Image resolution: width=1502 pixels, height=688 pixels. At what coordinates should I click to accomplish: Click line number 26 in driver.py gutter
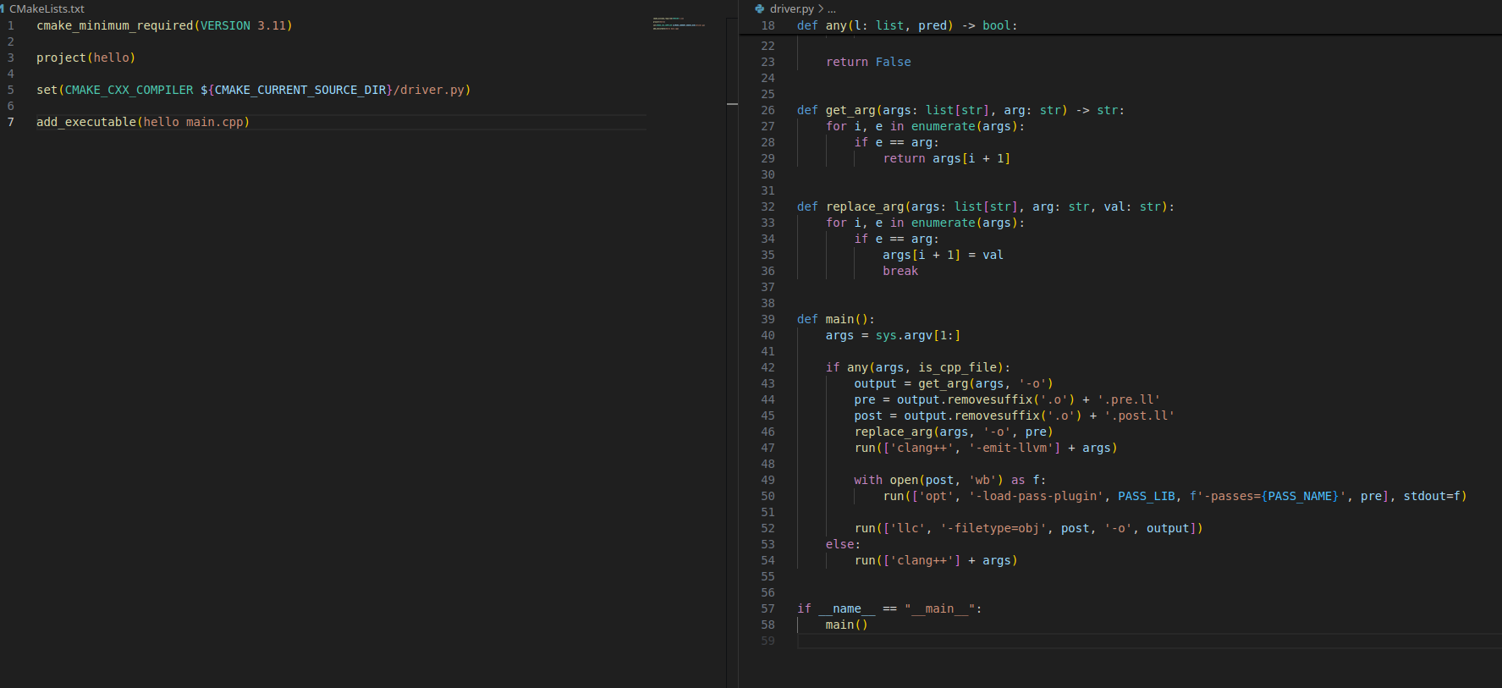pyautogui.click(x=768, y=110)
